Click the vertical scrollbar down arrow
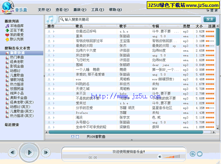The image size is (221, 164). [x=218, y=128]
